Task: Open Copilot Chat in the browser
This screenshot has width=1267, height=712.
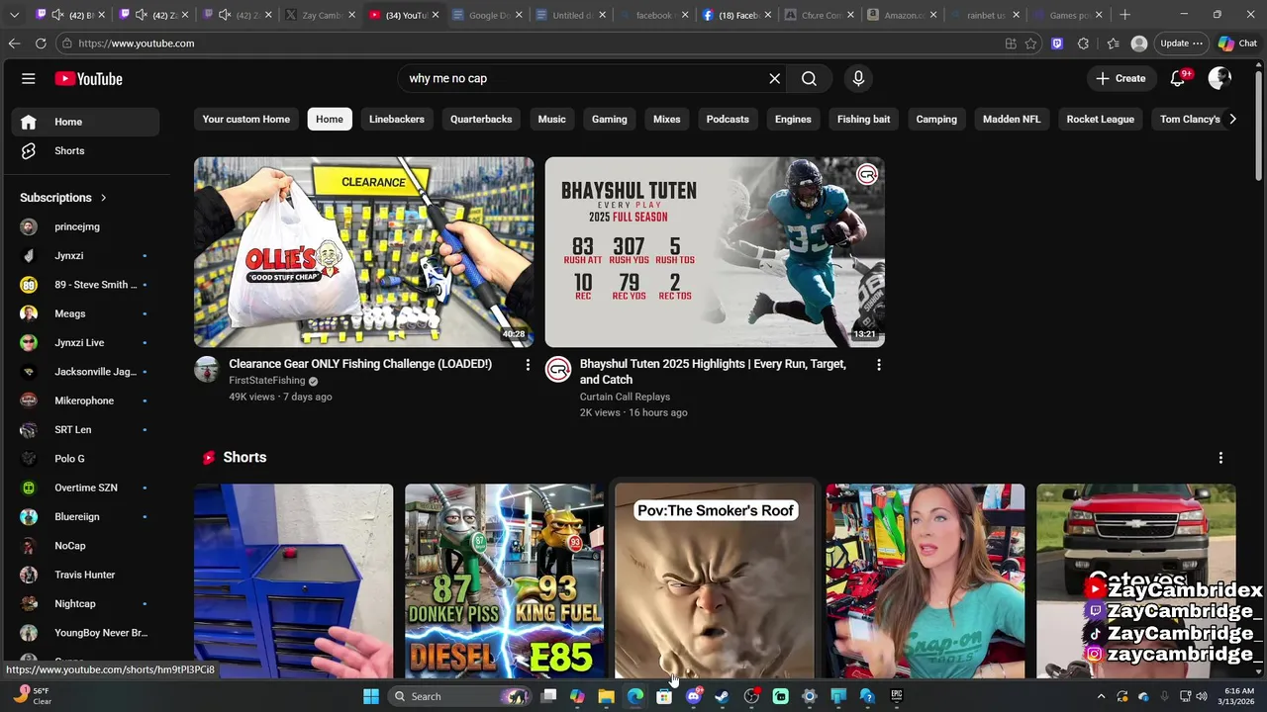Action: (x=1237, y=44)
